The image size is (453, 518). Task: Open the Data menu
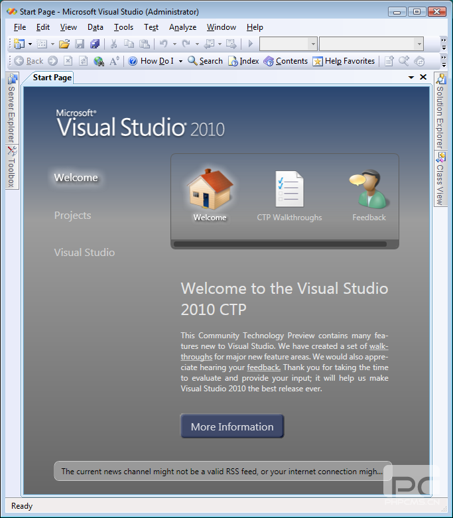95,27
